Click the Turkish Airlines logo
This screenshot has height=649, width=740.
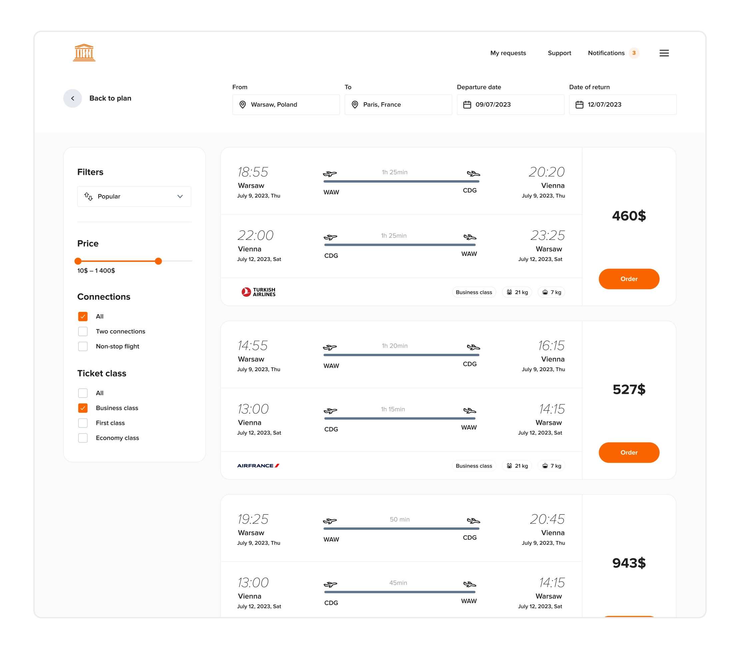258,292
